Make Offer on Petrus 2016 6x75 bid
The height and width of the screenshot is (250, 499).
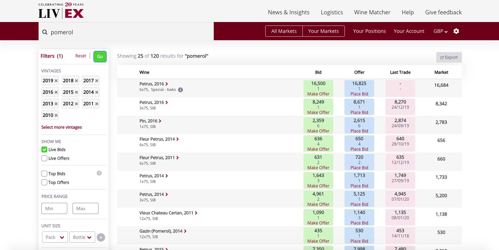click(x=318, y=94)
